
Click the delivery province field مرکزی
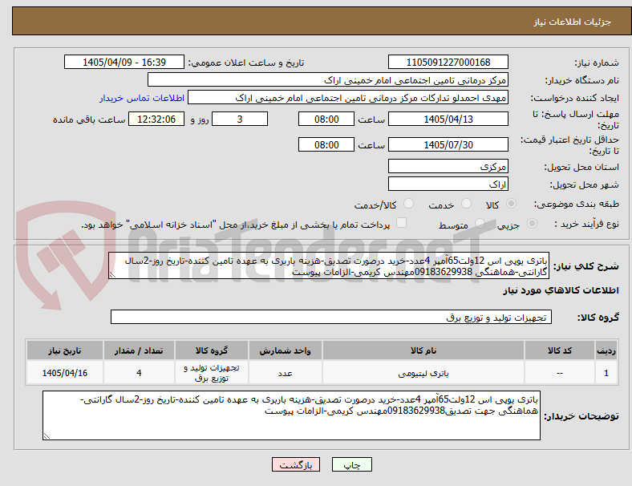pyautogui.click(x=448, y=167)
